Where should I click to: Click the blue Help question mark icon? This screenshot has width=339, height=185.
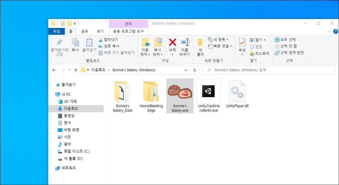[x=335, y=31]
